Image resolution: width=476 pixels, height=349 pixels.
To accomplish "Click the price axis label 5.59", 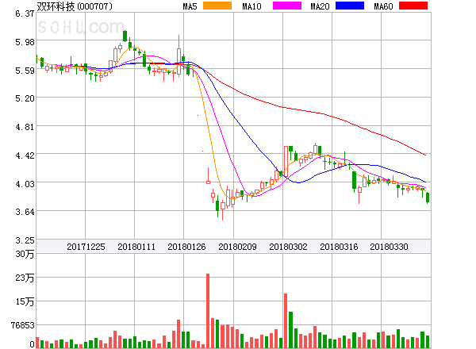I will click(25, 71).
